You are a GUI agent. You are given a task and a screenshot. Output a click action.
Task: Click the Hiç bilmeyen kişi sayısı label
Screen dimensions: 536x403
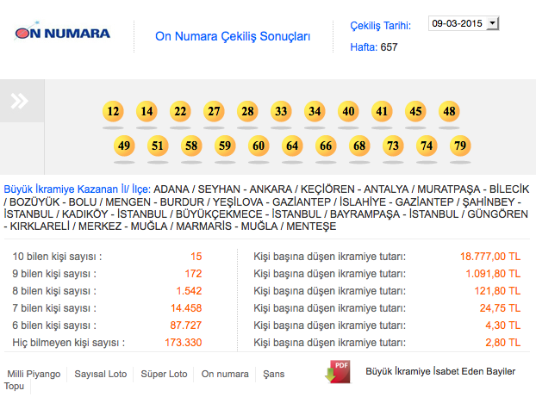click(69, 343)
